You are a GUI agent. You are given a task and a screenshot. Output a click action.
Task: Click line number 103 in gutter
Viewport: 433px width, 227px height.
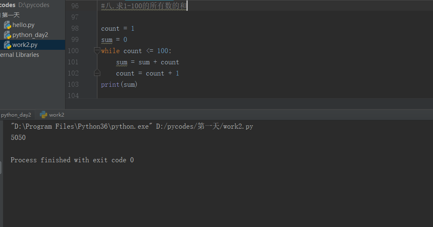[x=73, y=84]
